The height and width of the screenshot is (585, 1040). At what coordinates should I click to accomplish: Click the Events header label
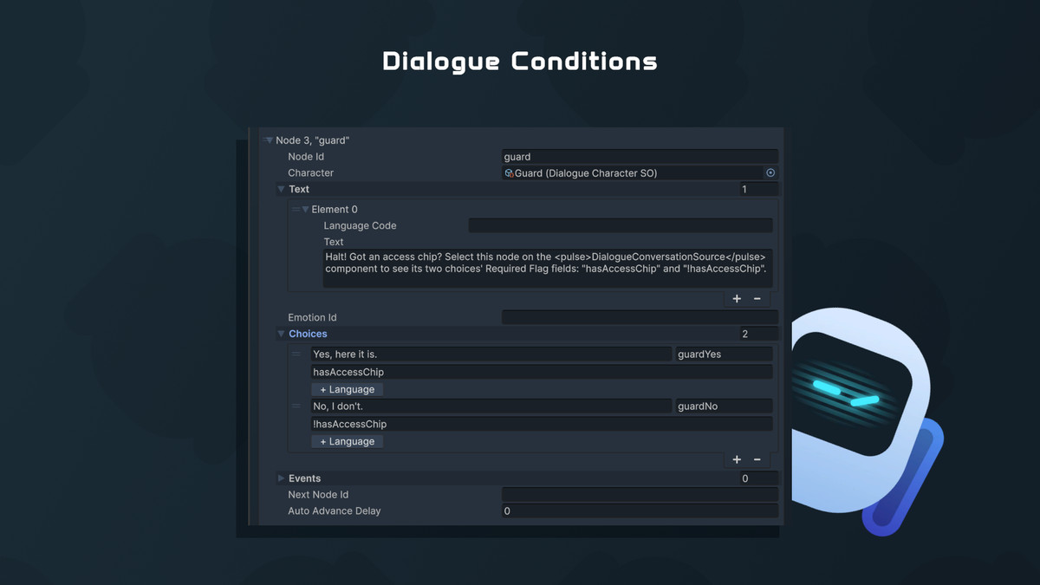coord(304,478)
